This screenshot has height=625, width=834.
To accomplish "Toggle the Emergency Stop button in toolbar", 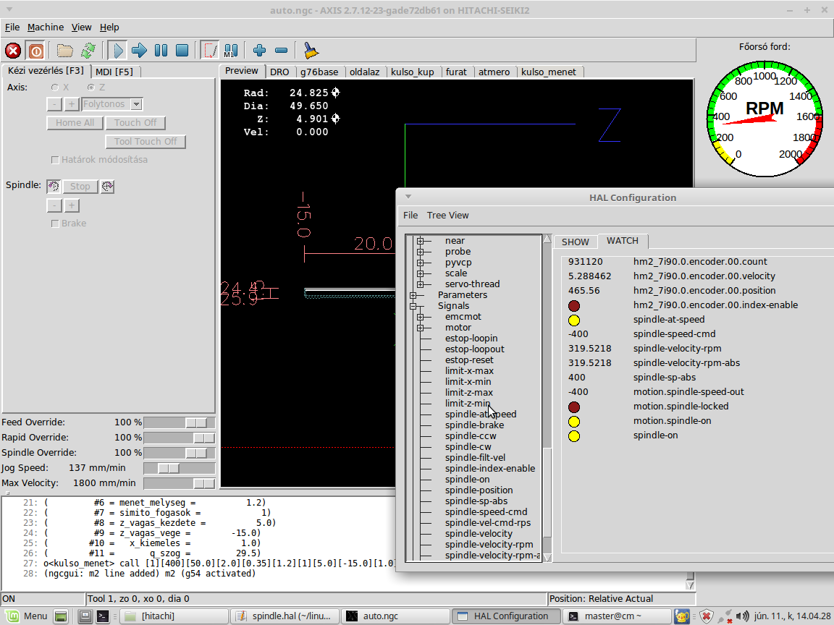I will pos(13,51).
